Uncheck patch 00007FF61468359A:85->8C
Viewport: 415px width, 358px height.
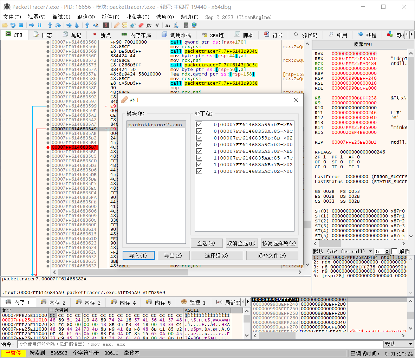pos(199,131)
